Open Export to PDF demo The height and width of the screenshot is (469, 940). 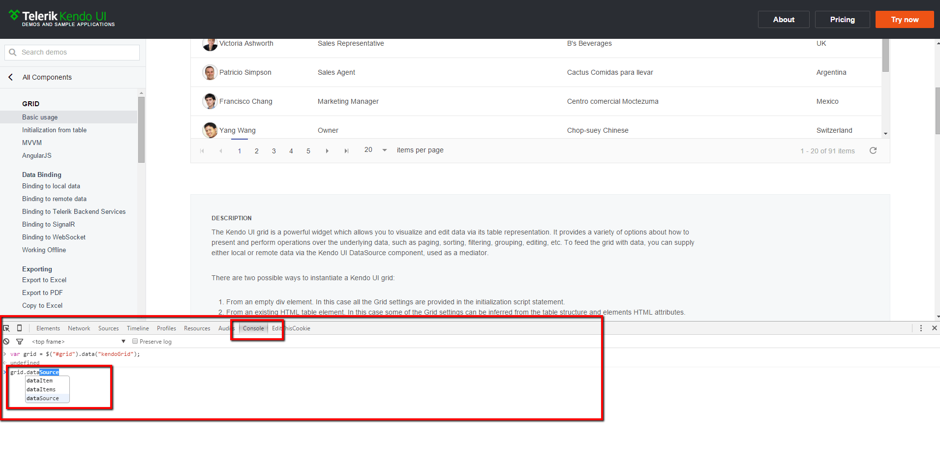[42, 293]
